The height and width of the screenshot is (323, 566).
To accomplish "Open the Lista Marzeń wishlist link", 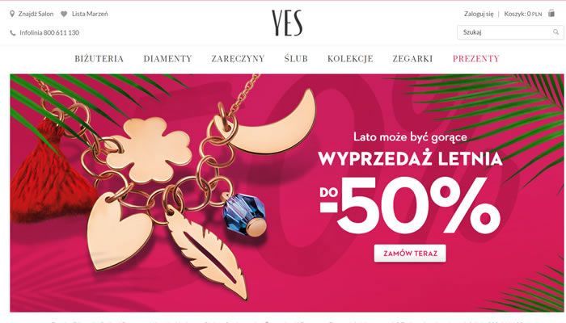I will pos(90,14).
